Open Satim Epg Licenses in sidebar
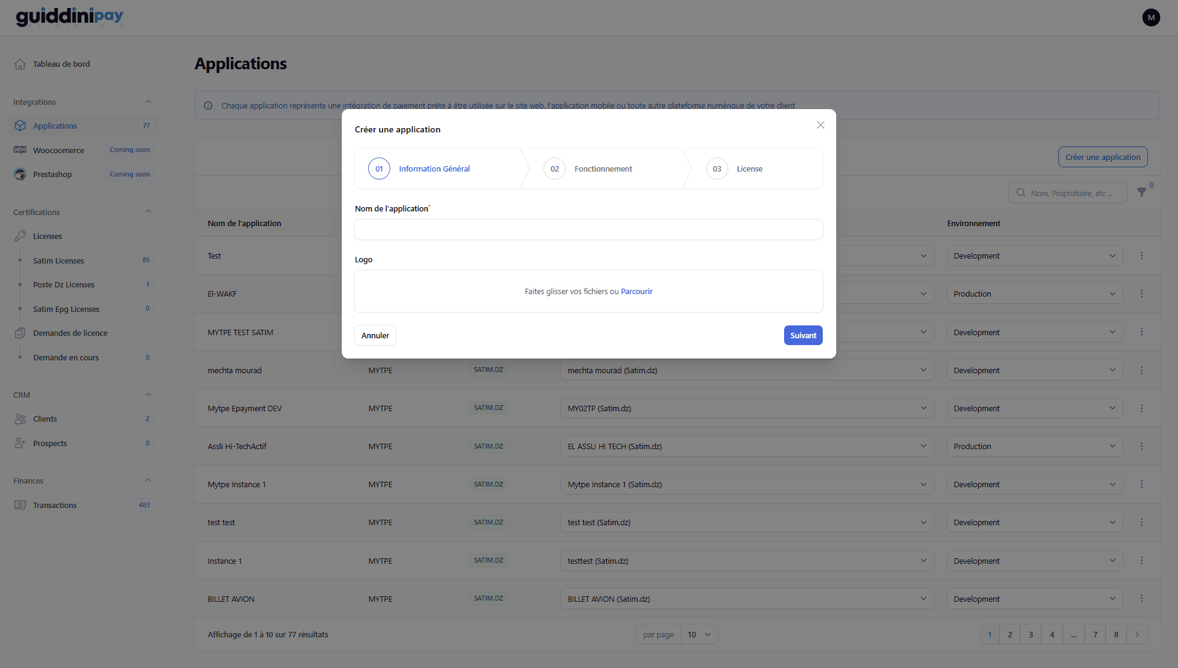 [83, 309]
